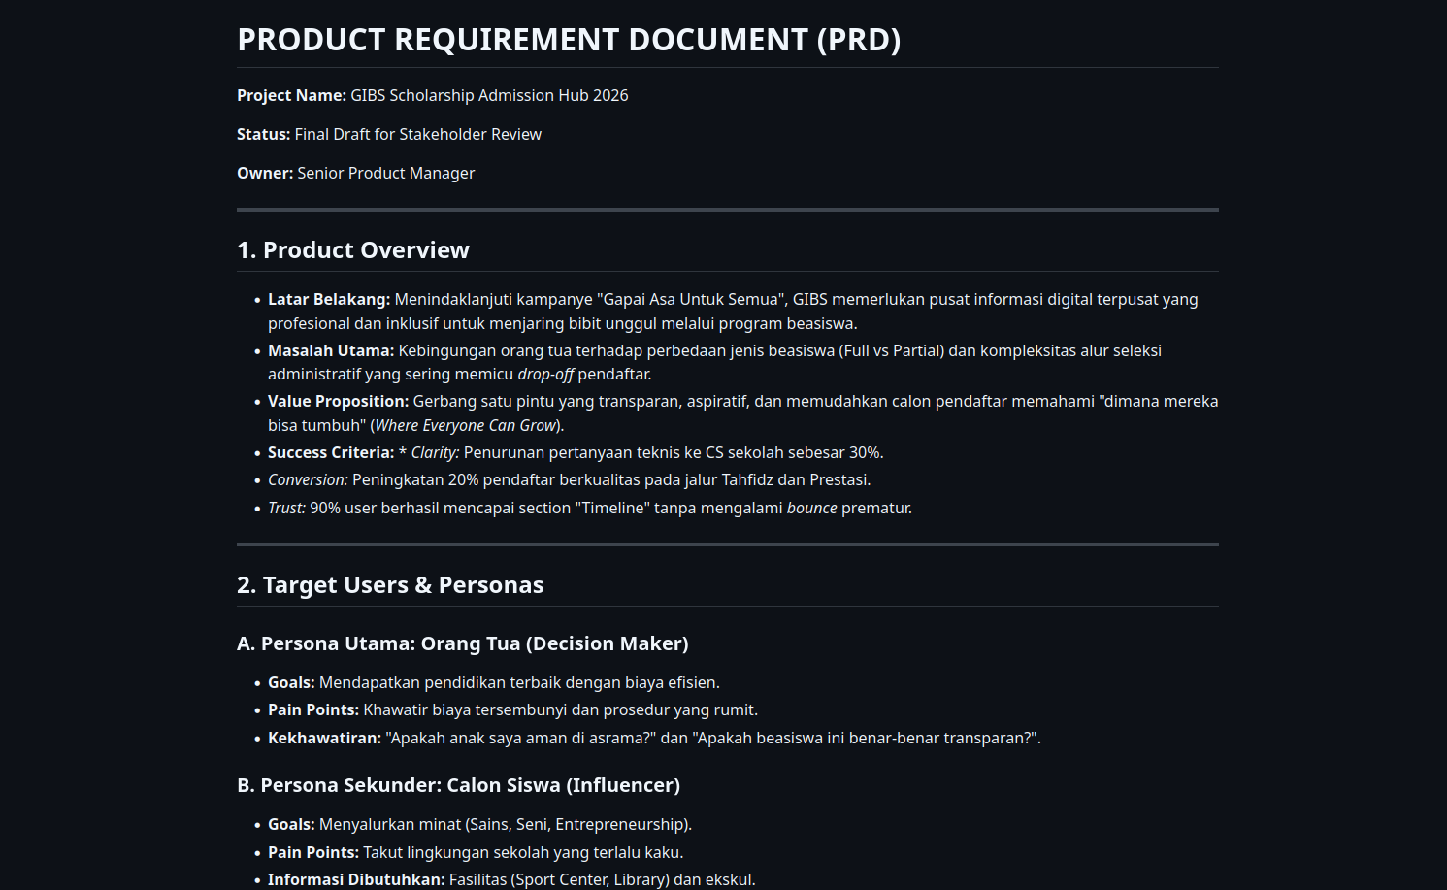
Task: Click the 'Informasi Dibutuhkan:' bullet label
Action: (356, 879)
